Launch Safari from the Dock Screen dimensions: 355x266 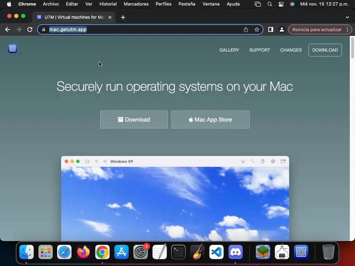point(64,252)
